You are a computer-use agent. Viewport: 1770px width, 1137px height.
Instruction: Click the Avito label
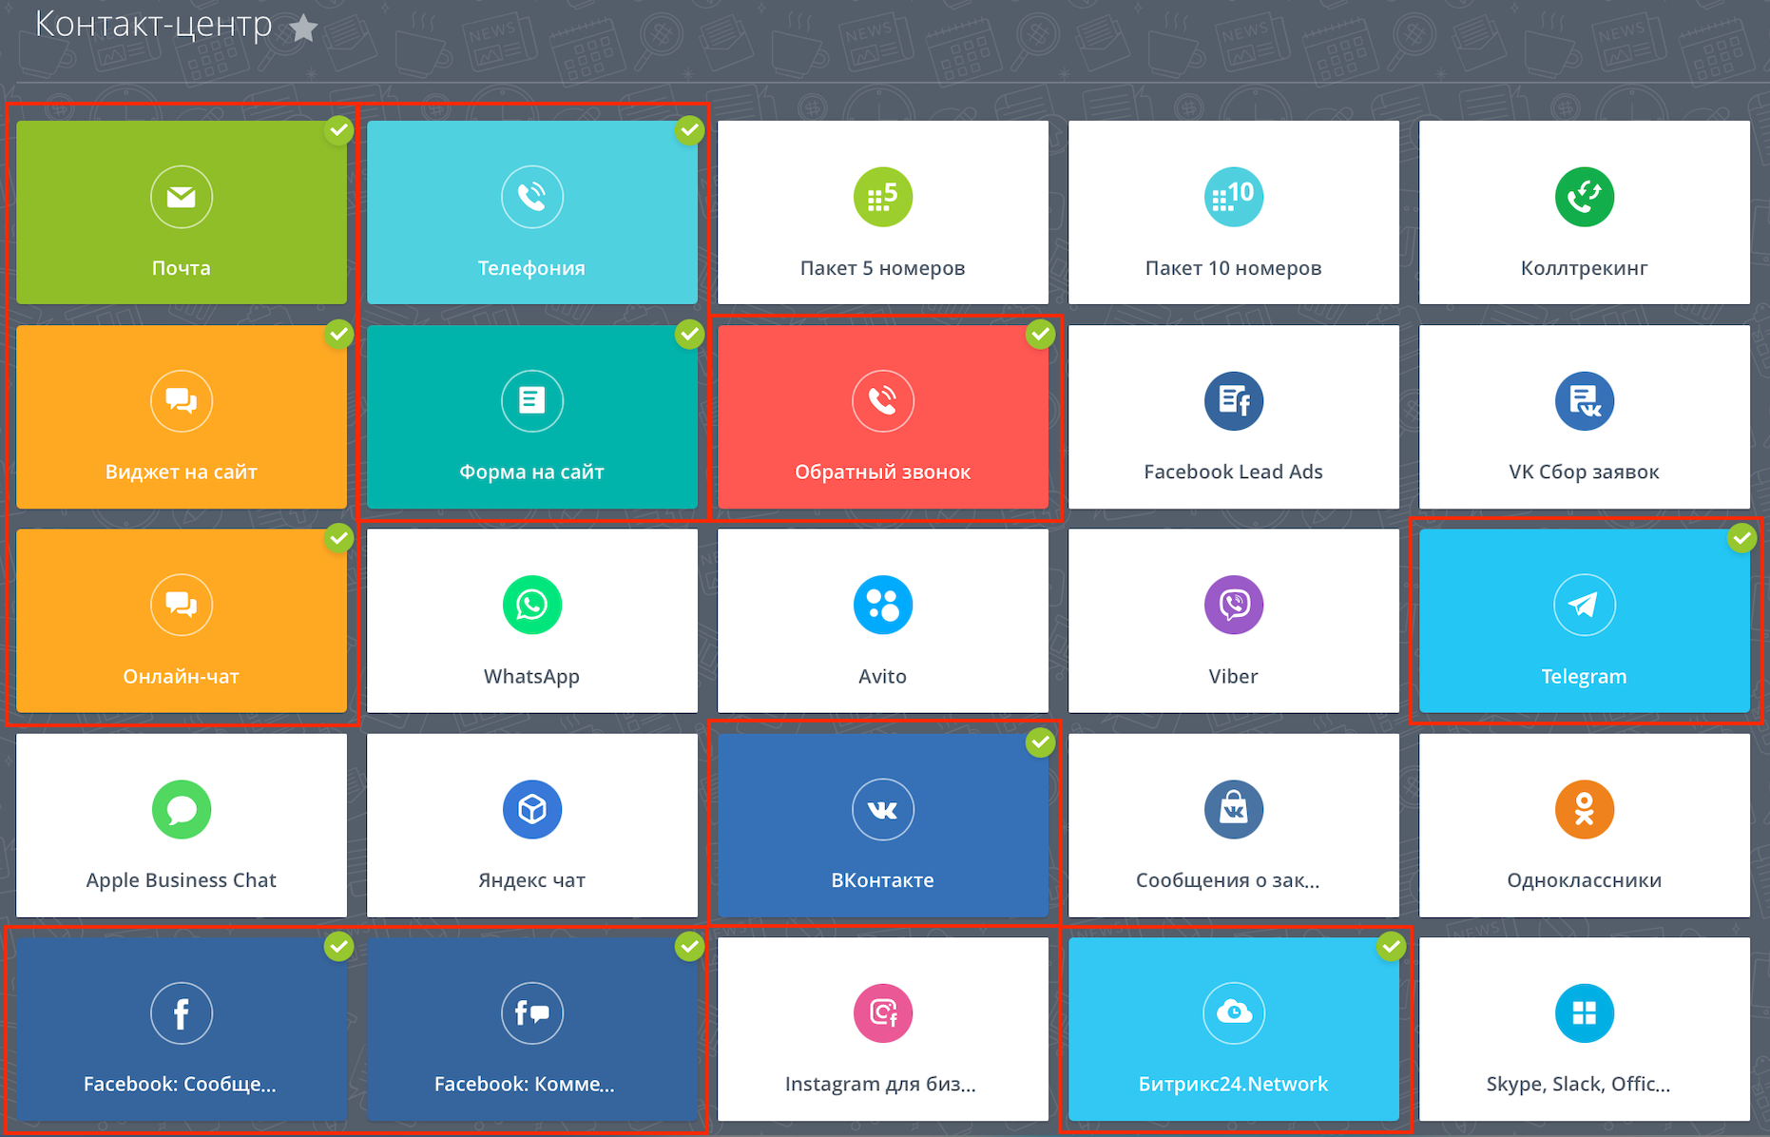(882, 676)
